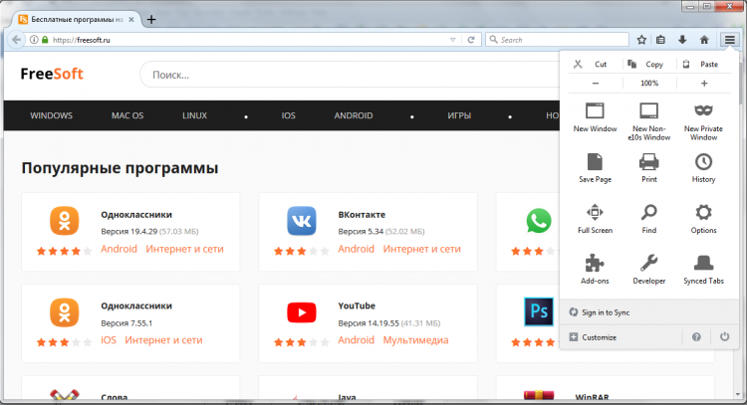This screenshot has height=405, width=747.
Task: Open Developer tools menu
Action: tap(648, 264)
